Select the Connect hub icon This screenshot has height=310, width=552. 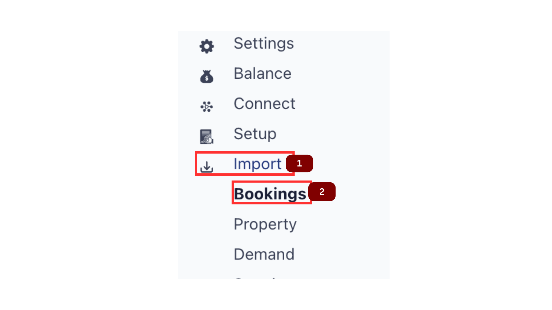[x=206, y=106]
